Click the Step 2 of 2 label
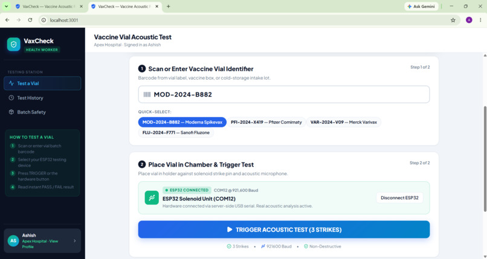 [x=419, y=162]
